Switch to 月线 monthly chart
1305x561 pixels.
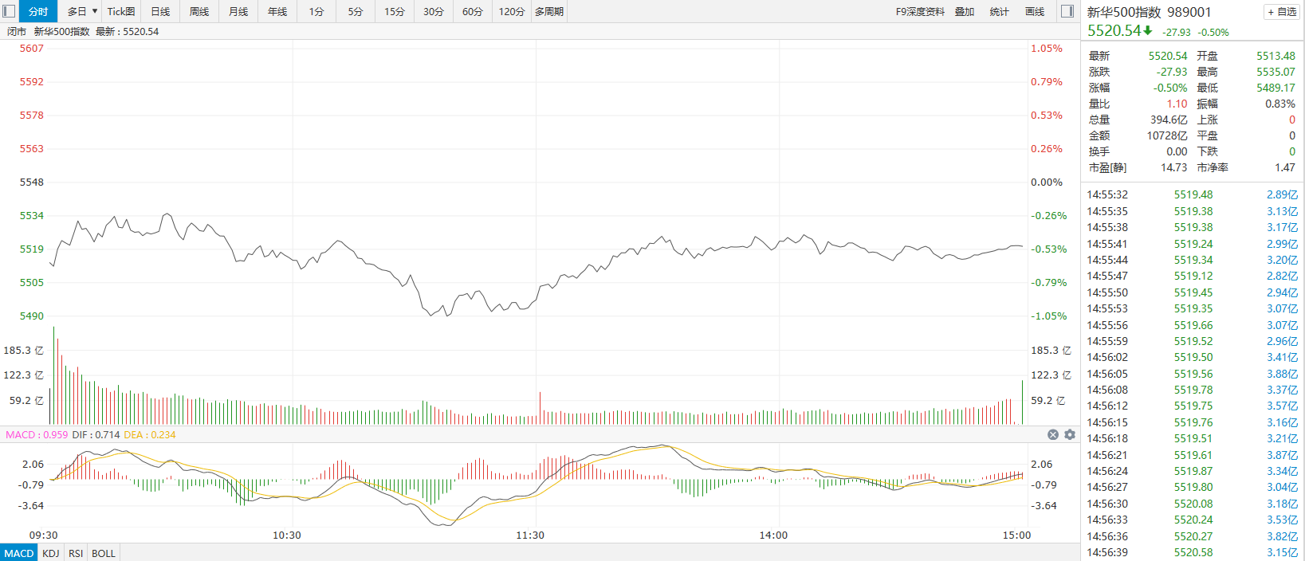238,11
